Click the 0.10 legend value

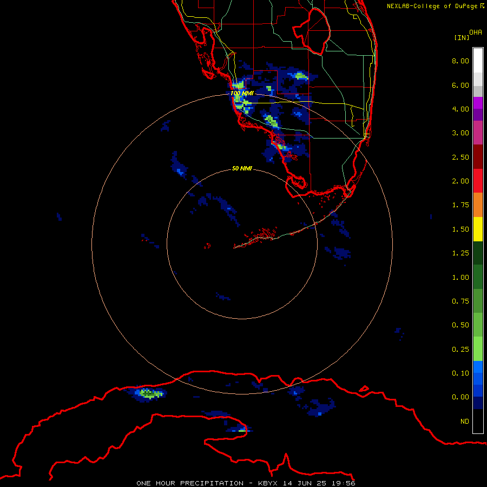460,373
